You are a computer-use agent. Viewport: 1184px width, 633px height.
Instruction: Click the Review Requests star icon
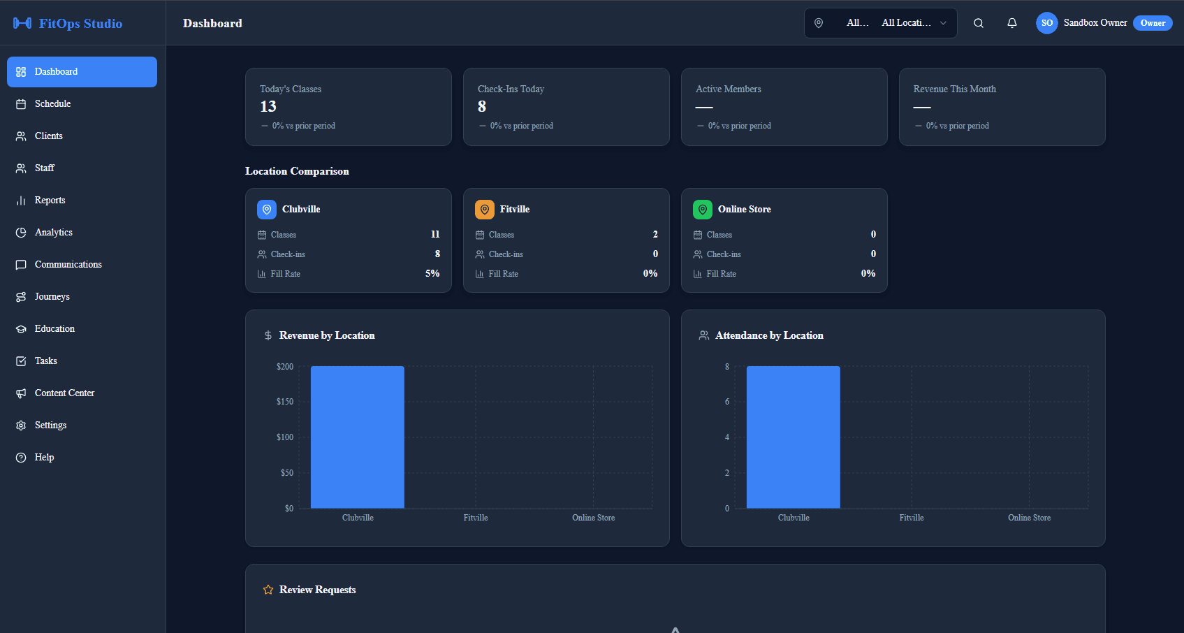[268, 589]
